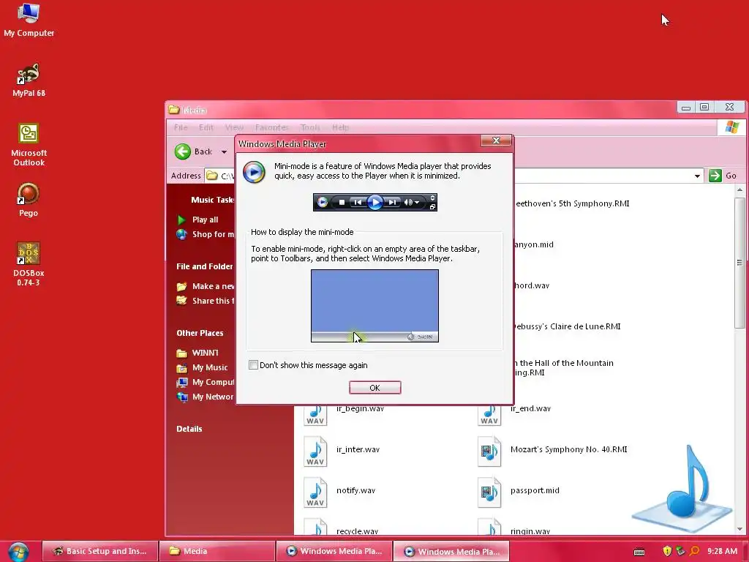The height and width of the screenshot is (562, 749).
Task: Open Tools menu in Media window
Action: 310,127
